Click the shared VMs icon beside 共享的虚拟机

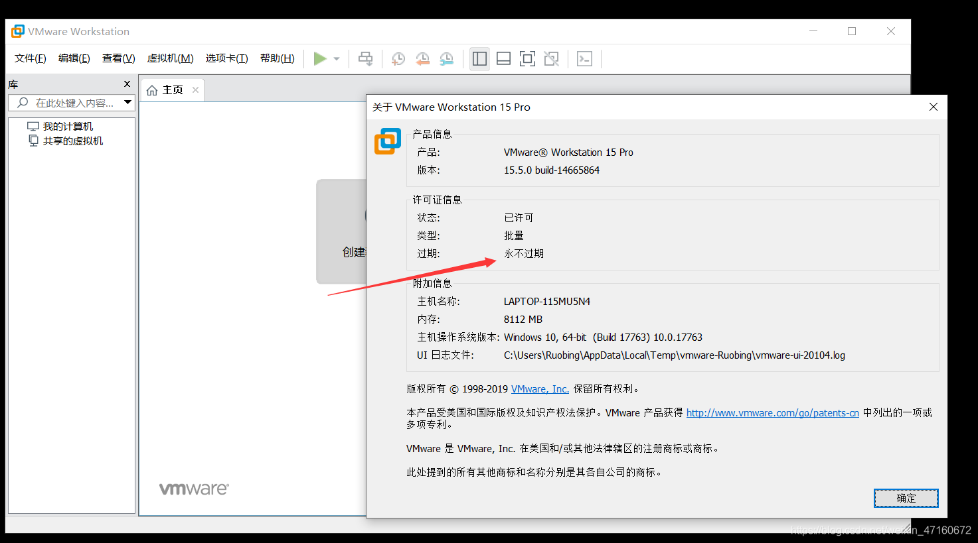pyautogui.click(x=33, y=141)
